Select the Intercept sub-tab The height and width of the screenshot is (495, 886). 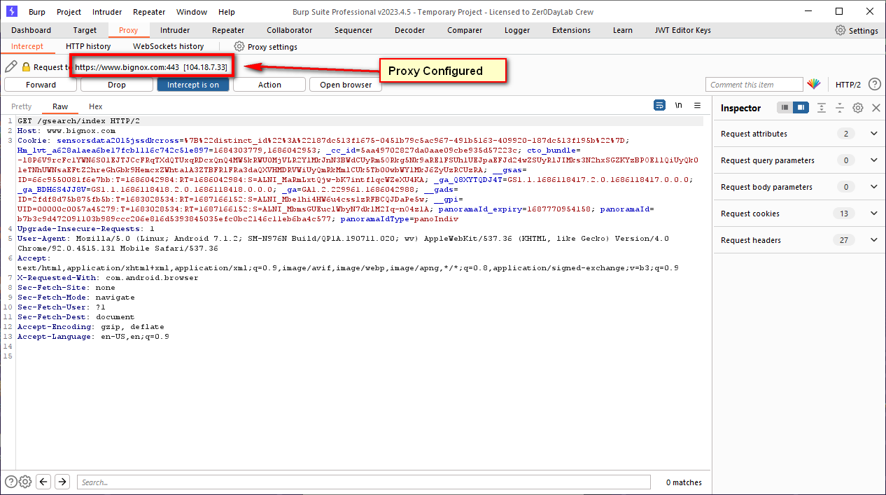[27, 46]
